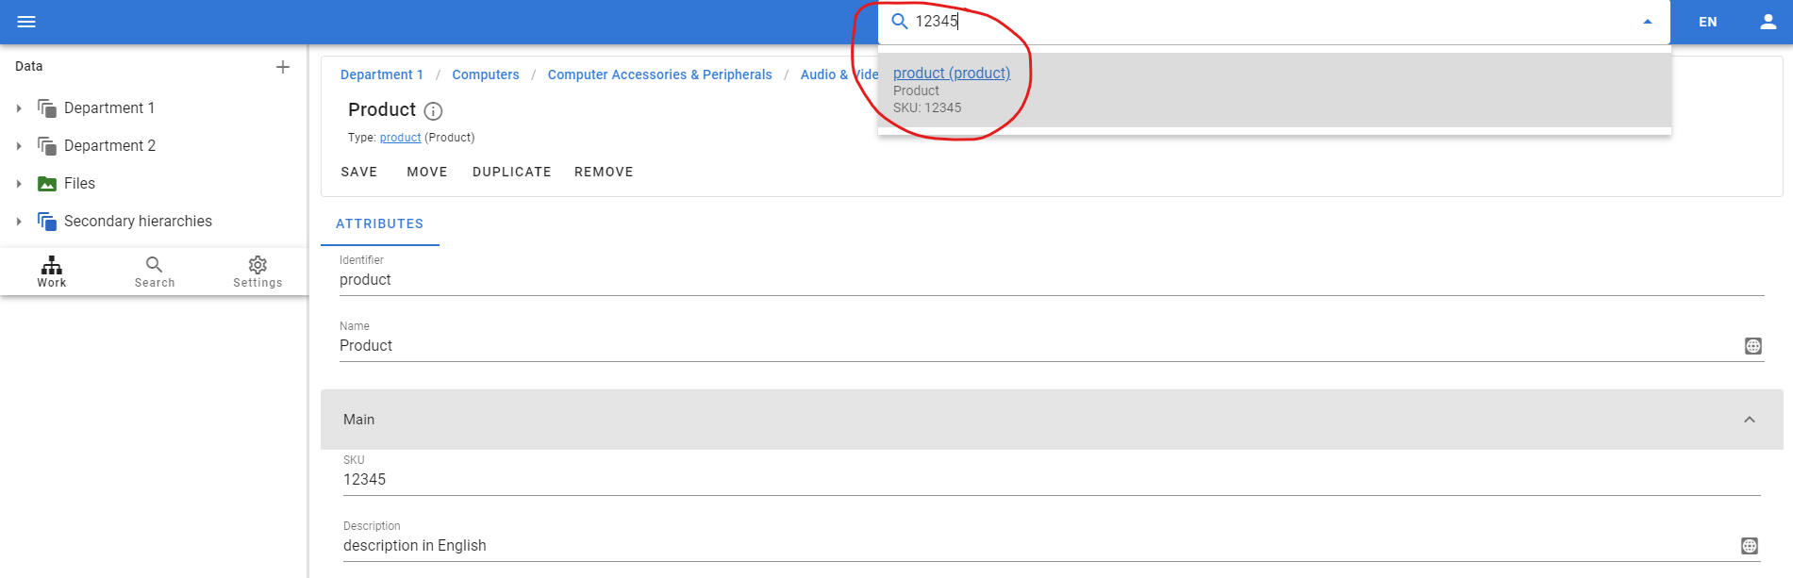Click the green Files image icon
1793x578 pixels.
point(46,184)
